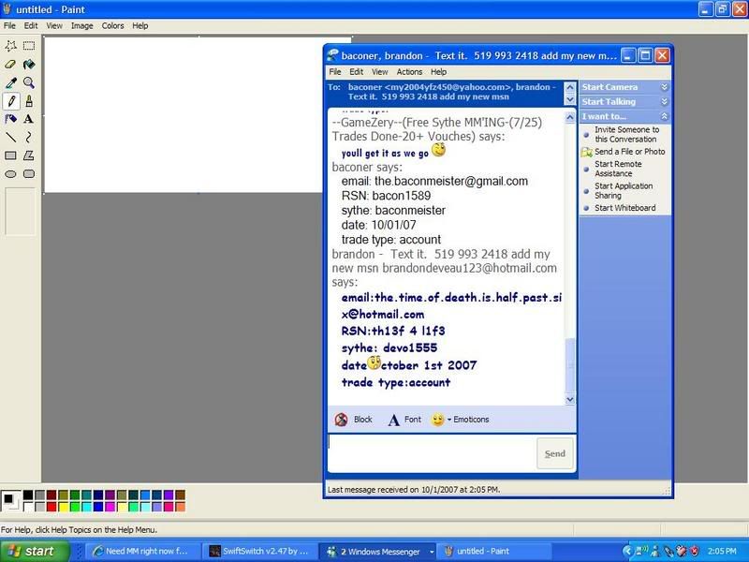Activate the Magnifier tool in Paint
Viewport: 749px width, 562px height.
29,82
